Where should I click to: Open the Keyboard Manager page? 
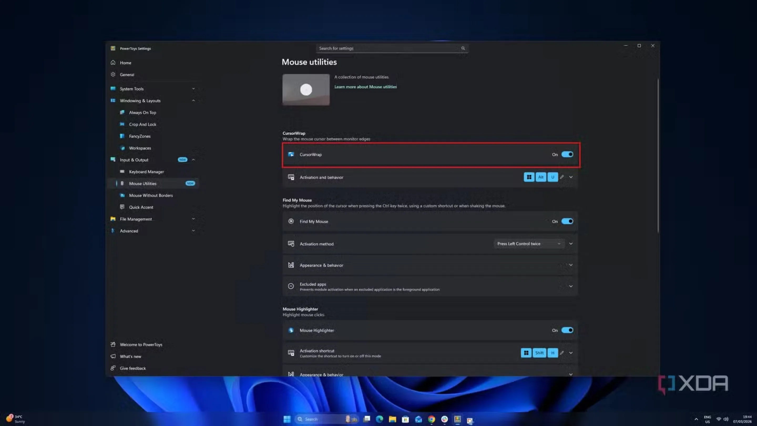[x=146, y=171]
